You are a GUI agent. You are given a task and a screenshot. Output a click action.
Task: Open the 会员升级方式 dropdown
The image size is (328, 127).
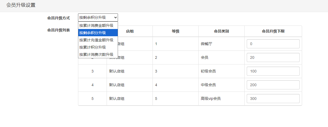pyautogui.click(x=98, y=17)
